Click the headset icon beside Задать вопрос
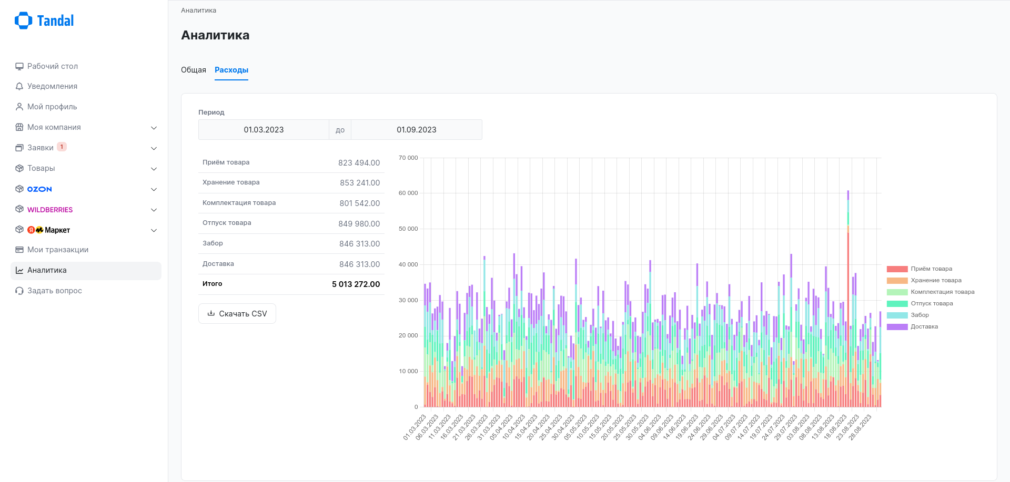 click(x=19, y=291)
